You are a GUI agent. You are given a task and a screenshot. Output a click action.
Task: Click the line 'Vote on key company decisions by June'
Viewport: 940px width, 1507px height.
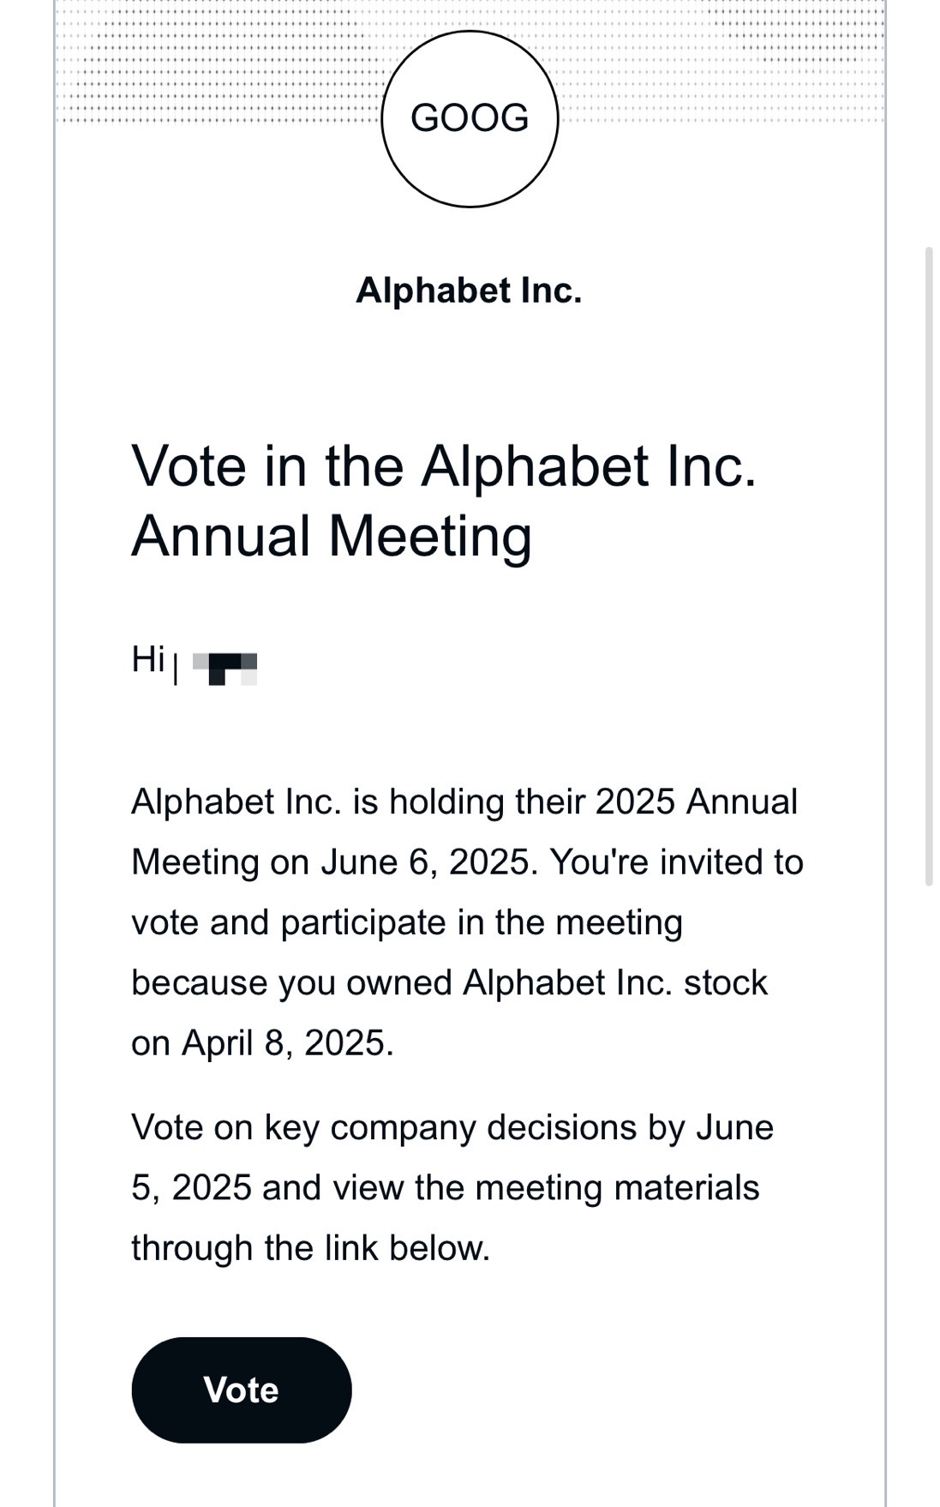click(452, 1128)
